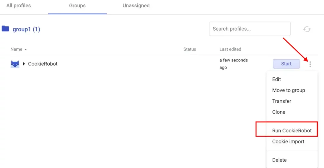Select the Groups tab
Screen dimensions: 324x168
77,6
